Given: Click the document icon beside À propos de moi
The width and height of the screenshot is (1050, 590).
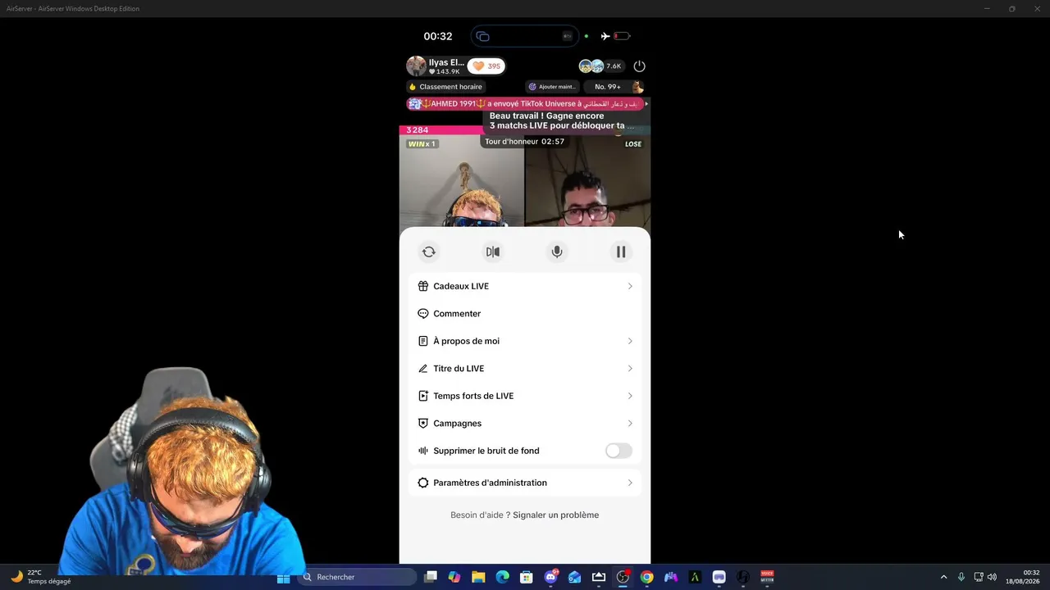Looking at the screenshot, I should tap(423, 341).
